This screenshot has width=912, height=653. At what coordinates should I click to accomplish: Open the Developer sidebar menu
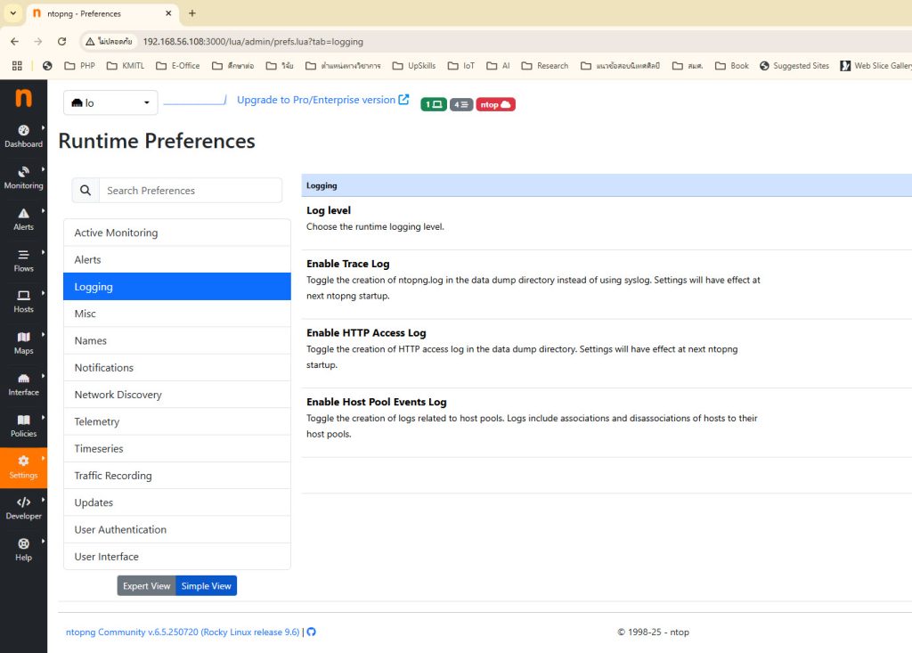[23, 508]
